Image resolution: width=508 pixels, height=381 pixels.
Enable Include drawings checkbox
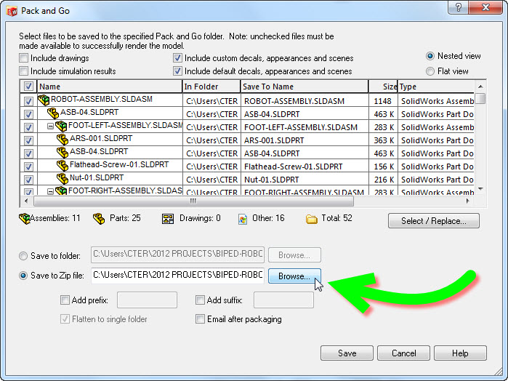[24, 58]
